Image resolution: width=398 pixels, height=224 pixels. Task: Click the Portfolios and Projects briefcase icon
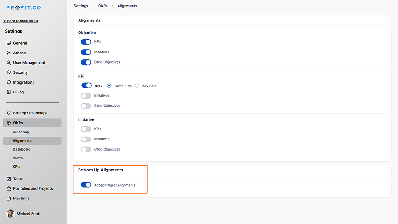(x=9, y=189)
